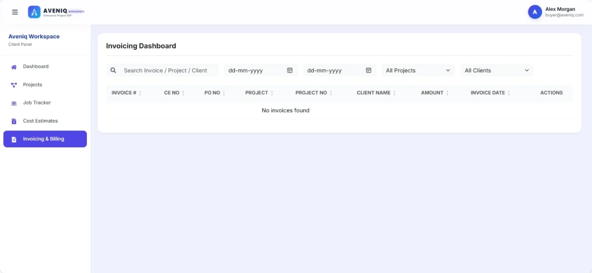
Task: Click the Invoicing & Billing file icon
Action: point(14,139)
